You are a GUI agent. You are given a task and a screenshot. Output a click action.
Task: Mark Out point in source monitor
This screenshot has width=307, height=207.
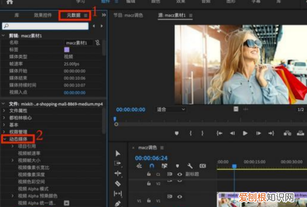click(203, 133)
